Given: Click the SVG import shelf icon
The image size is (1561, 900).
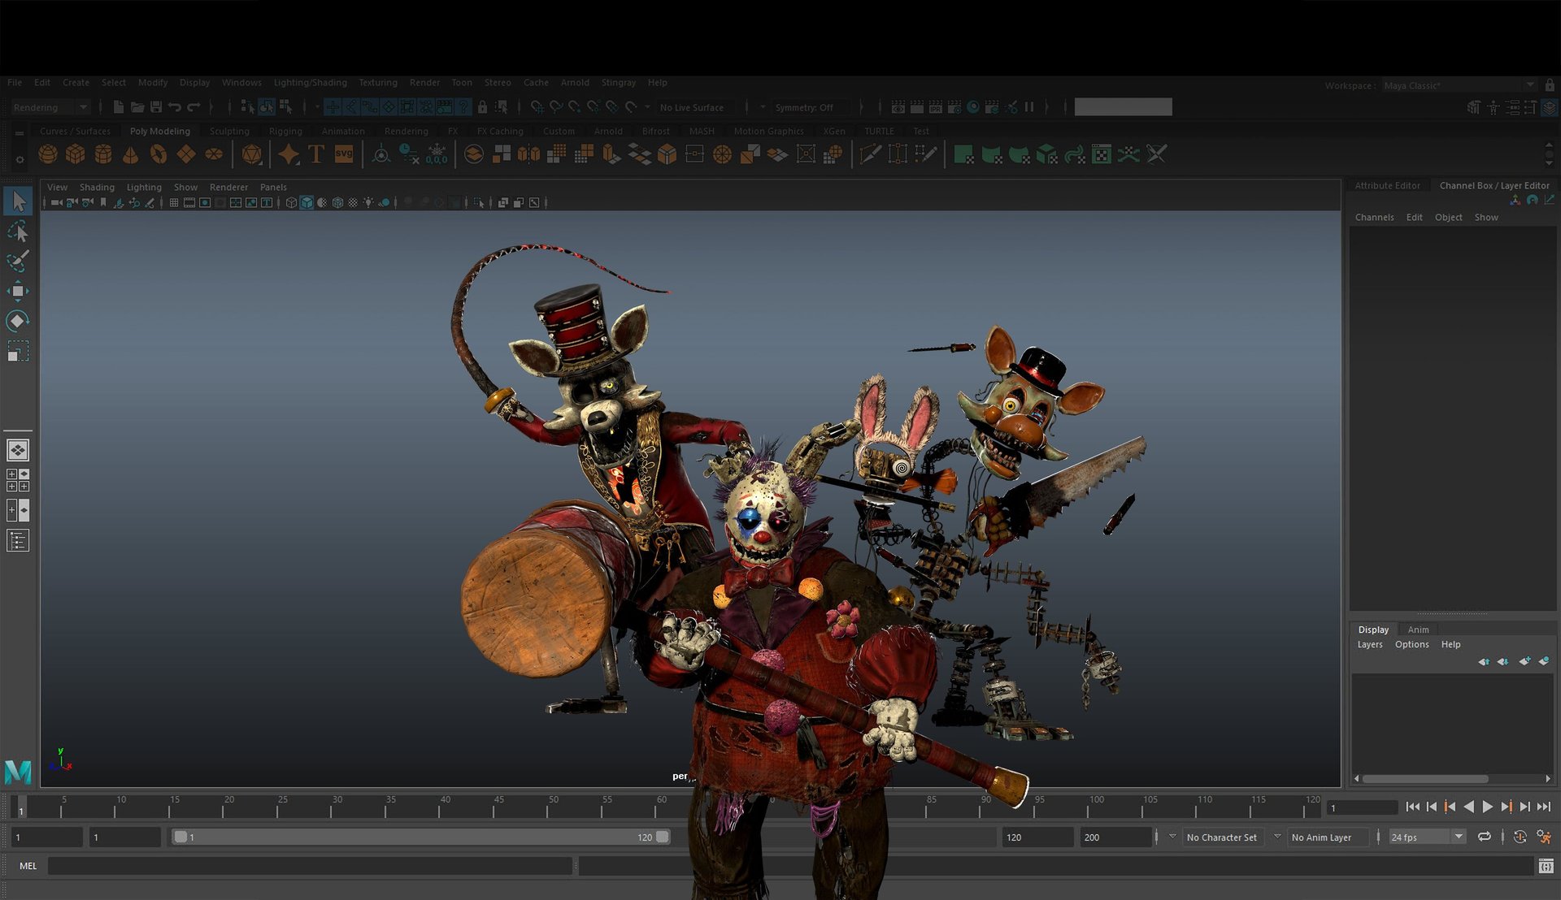Looking at the screenshot, I should [344, 154].
